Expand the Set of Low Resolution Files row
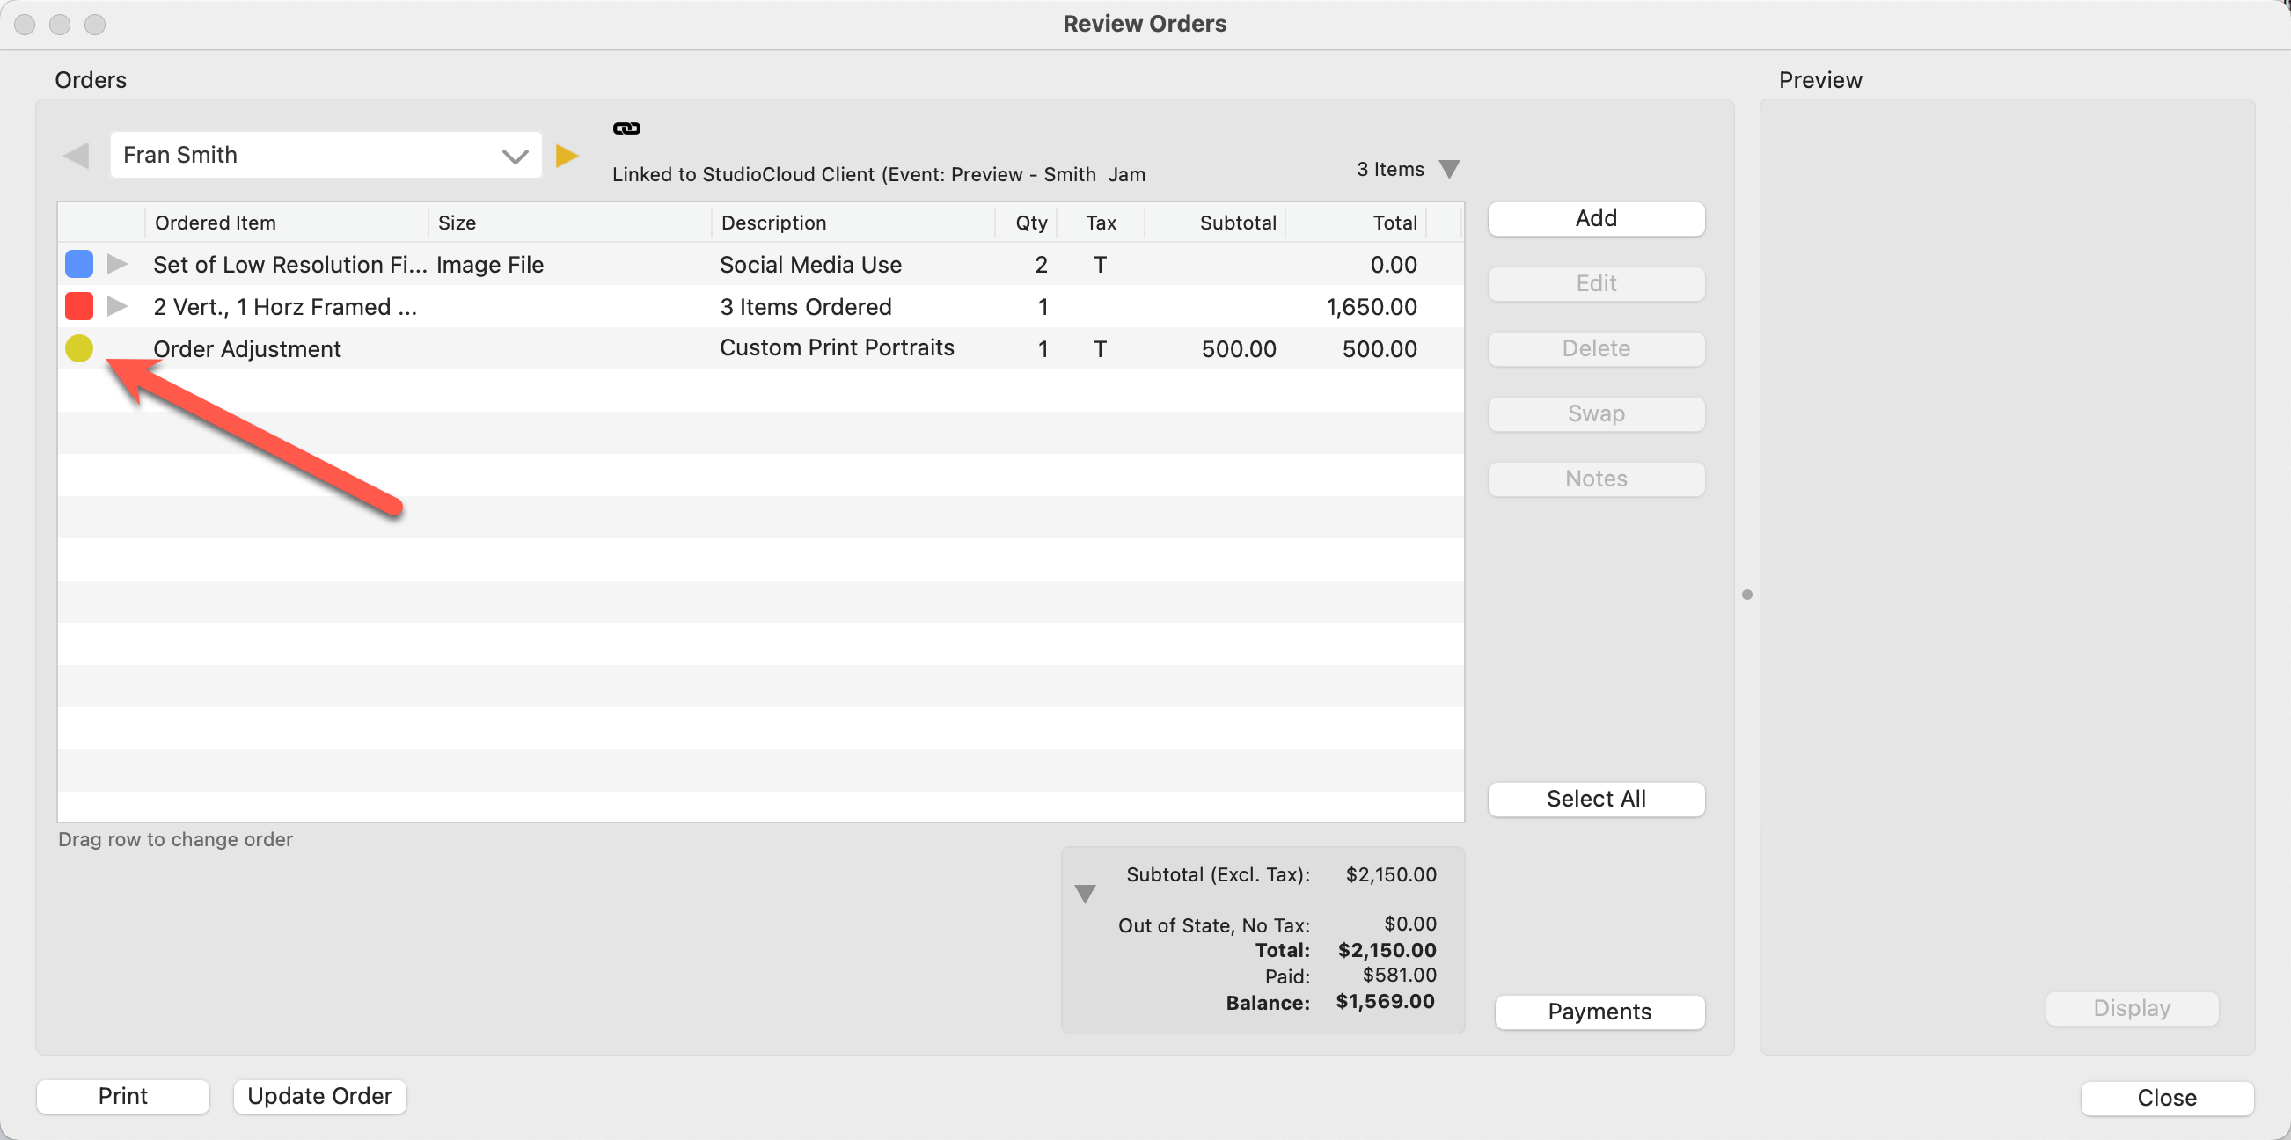 [x=116, y=263]
